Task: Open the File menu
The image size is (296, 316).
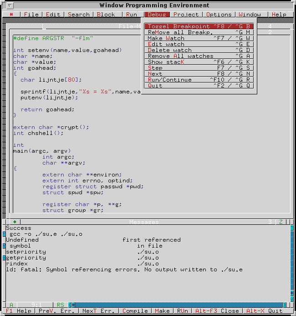Action: tap(31, 15)
